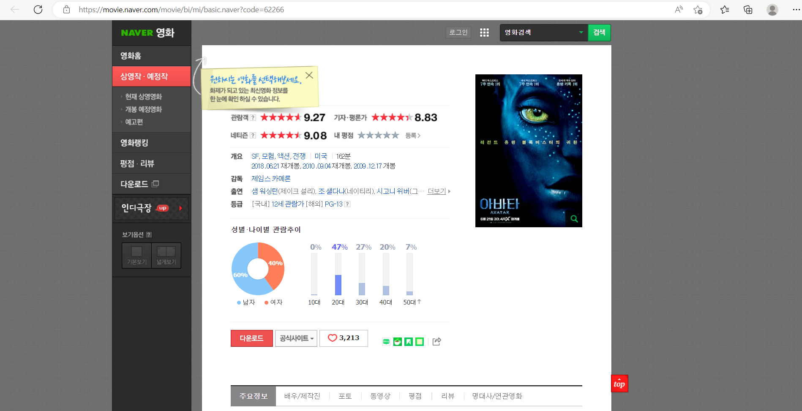The image size is (802, 411).
Task: Share to Naver Cafe coffee-cup icon
Action: point(398,342)
